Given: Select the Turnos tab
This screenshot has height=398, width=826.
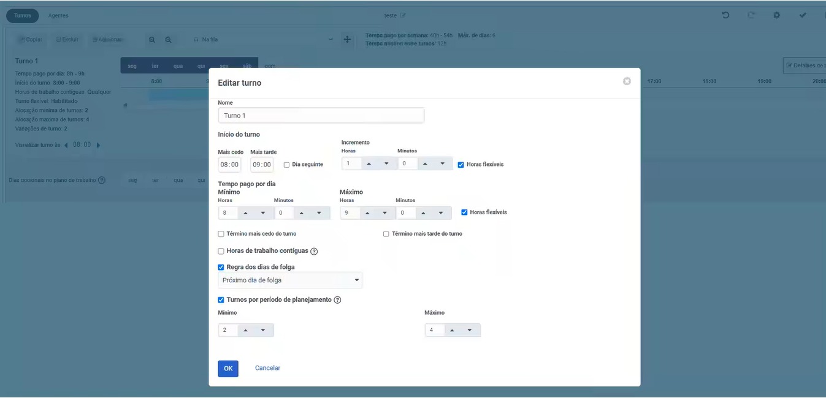Looking at the screenshot, I should (23, 15).
